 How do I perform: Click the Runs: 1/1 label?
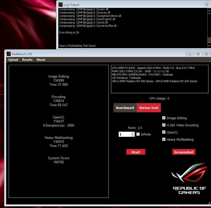point(135,128)
